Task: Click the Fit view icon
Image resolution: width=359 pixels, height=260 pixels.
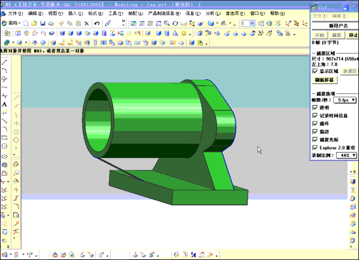Action: click(142, 23)
